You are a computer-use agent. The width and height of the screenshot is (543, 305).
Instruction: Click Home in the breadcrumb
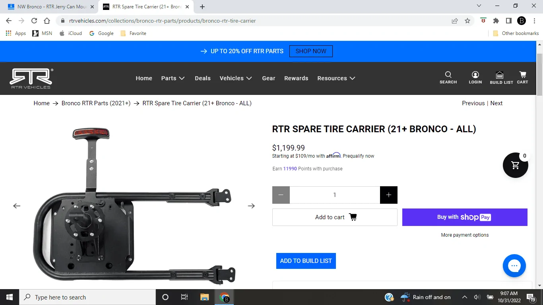[42, 103]
